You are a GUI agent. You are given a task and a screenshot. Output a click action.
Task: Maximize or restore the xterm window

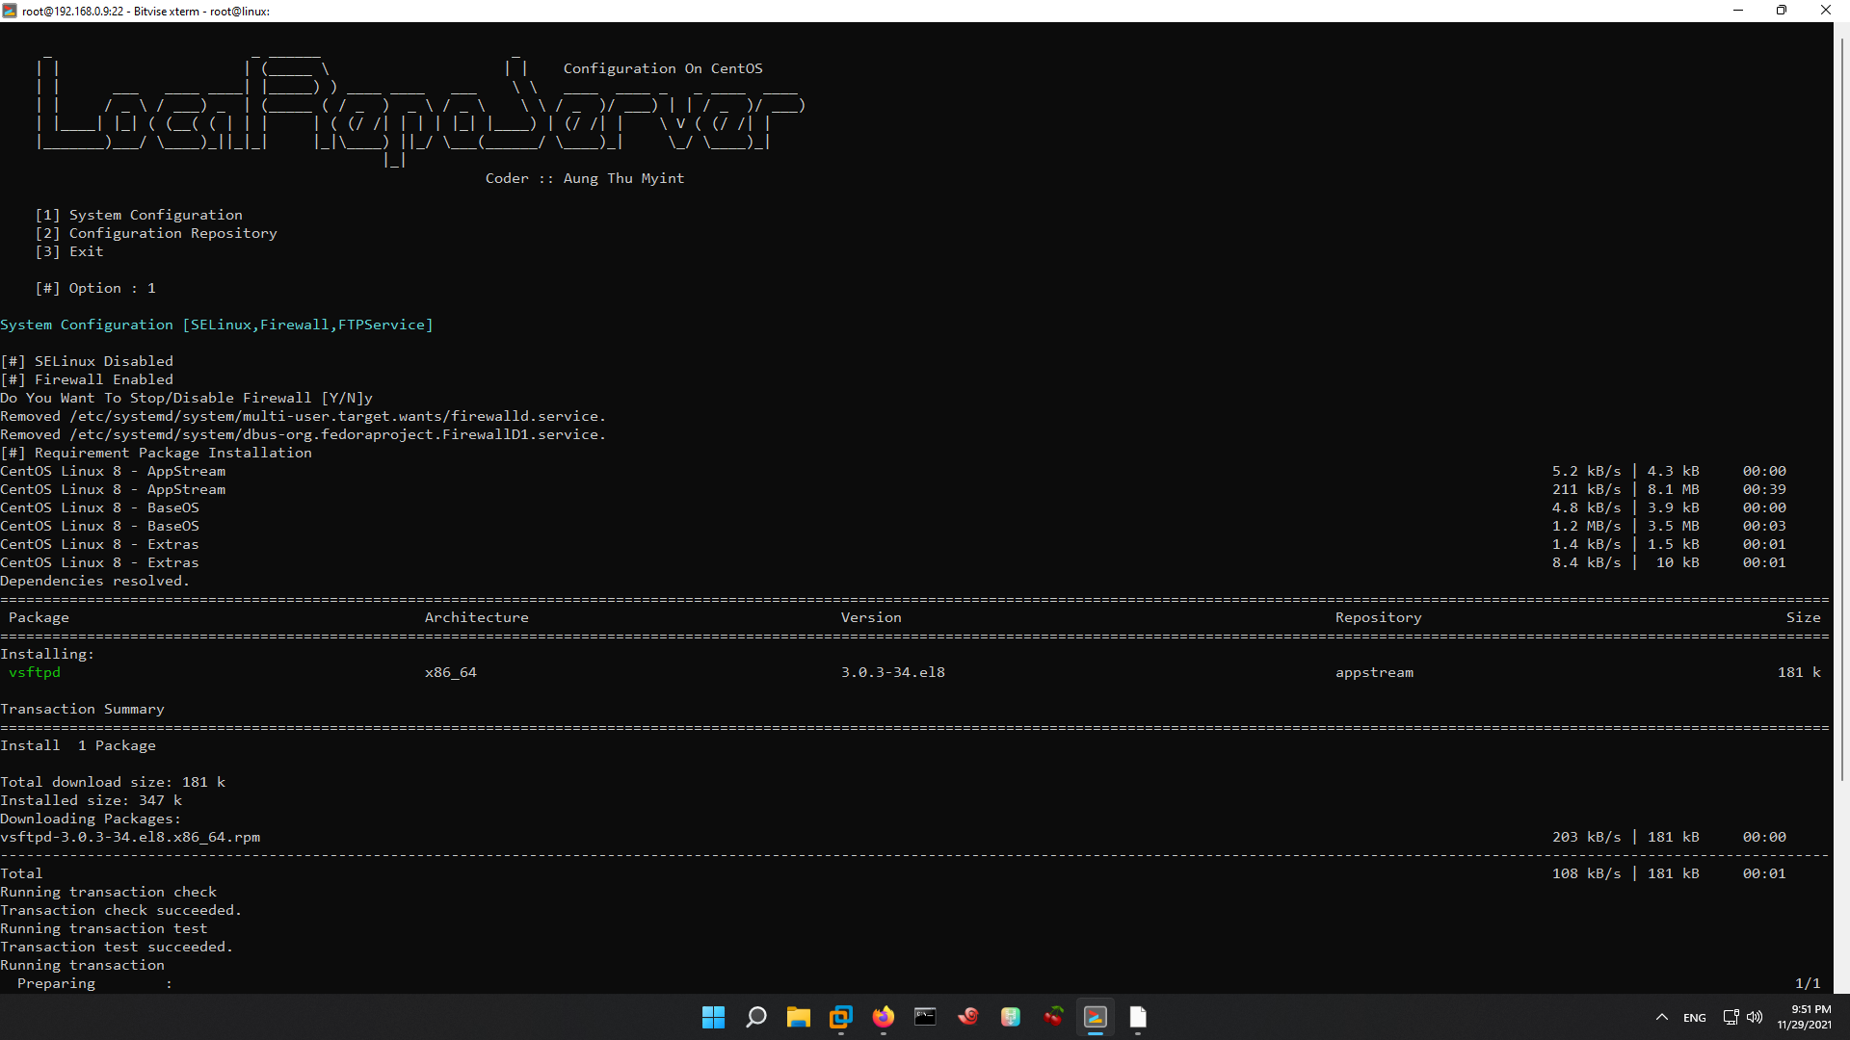(1782, 11)
